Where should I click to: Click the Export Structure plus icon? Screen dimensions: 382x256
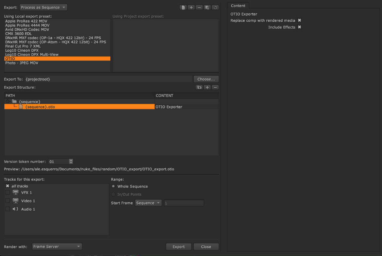(207, 87)
